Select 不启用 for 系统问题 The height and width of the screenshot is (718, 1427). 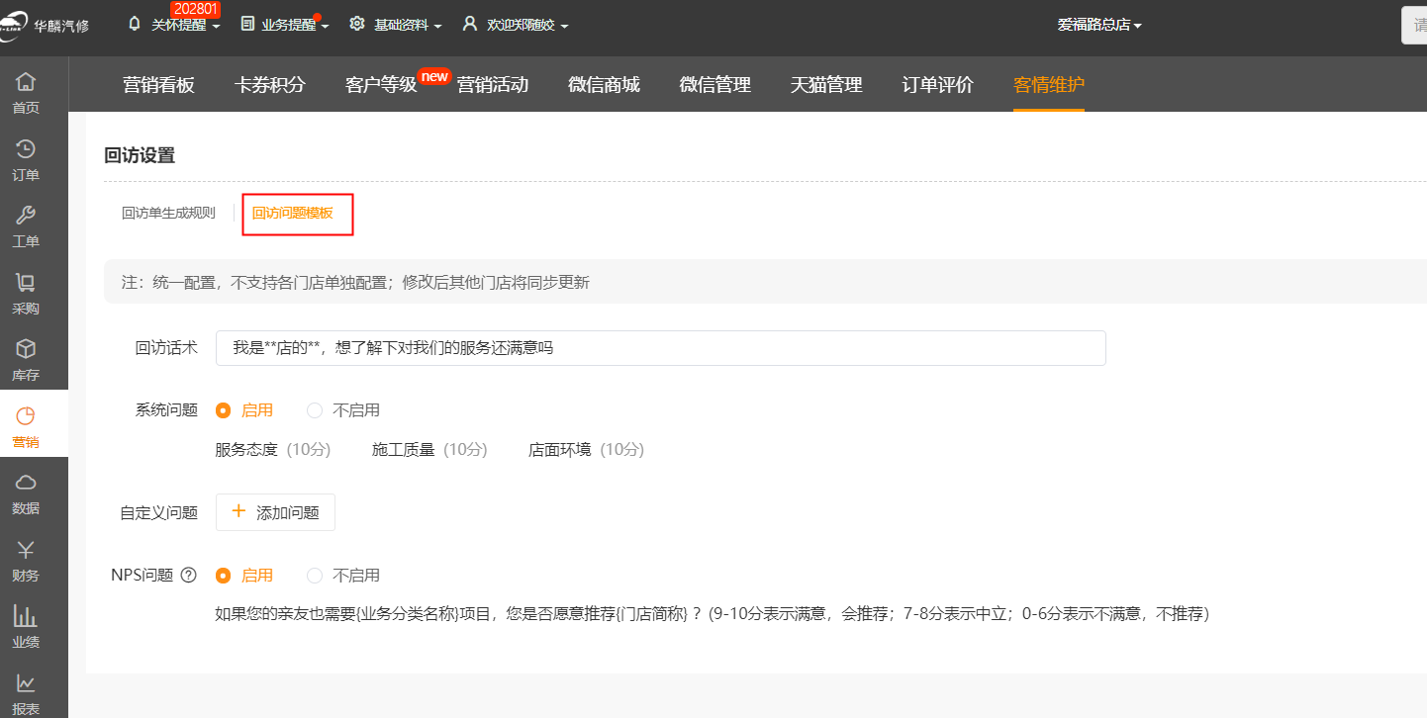(x=315, y=410)
